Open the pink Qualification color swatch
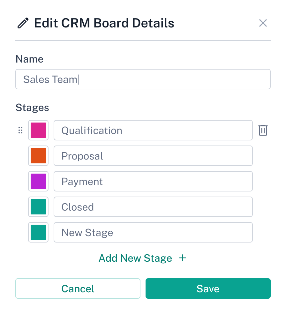The height and width of the screenshot is (314, 286). (38, 130)
